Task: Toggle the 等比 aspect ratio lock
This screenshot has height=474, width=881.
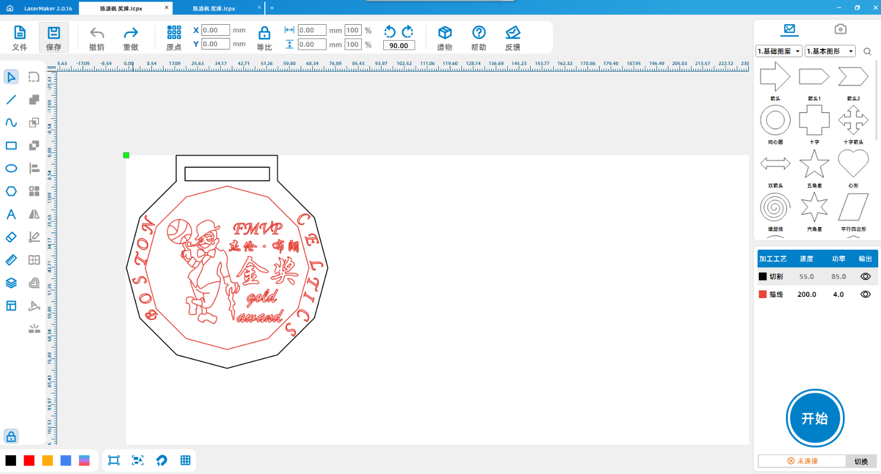Action: 264,38
